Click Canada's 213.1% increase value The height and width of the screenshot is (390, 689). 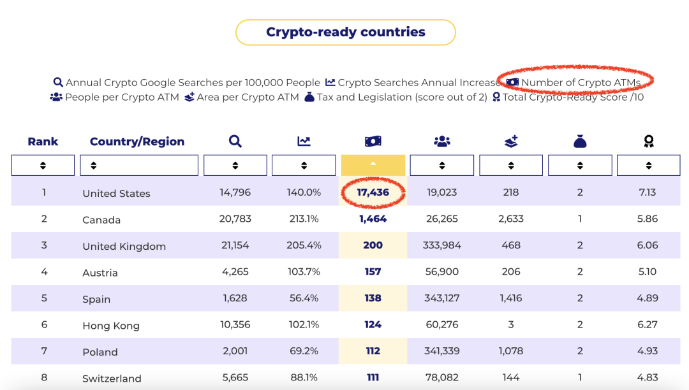(304, 219)
